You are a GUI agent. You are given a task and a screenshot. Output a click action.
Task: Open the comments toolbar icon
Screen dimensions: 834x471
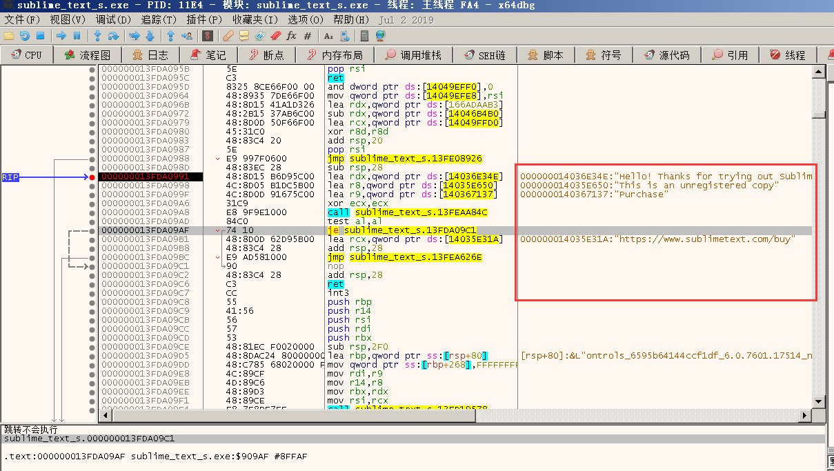[244, 35]
